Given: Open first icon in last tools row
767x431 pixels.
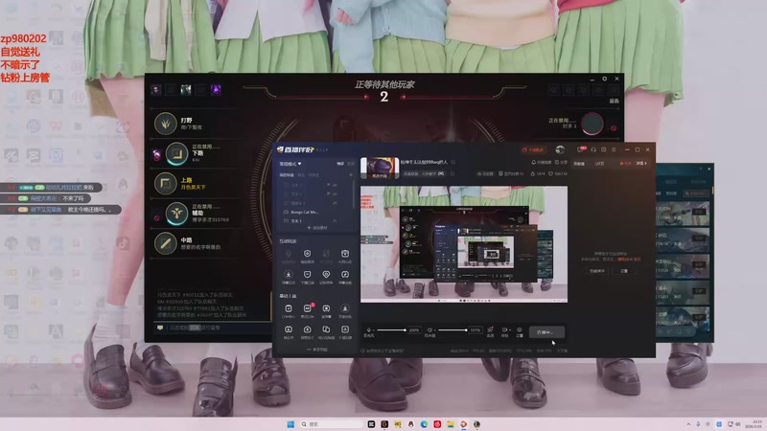Looking at the screenshot, I should pyautogui.click(x=289, y=331).
